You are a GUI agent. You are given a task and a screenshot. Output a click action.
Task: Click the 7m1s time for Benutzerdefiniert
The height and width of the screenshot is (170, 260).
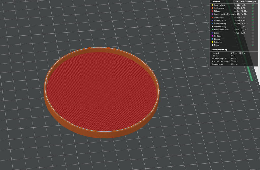pos(237,30)
